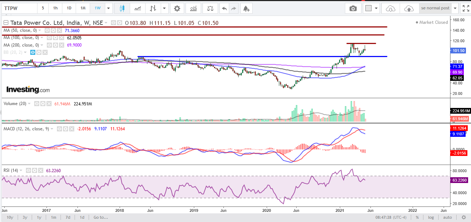Expand the saved layout name dropdown arrow

point(456,8)
